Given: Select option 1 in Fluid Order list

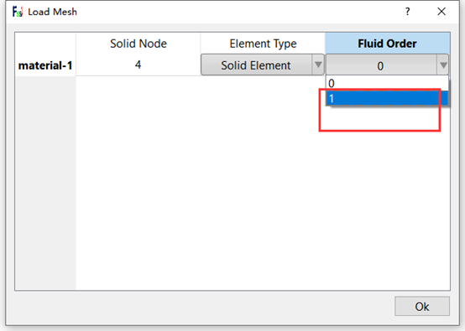Looking at the screenshot, I should click(x=387, y=98).
